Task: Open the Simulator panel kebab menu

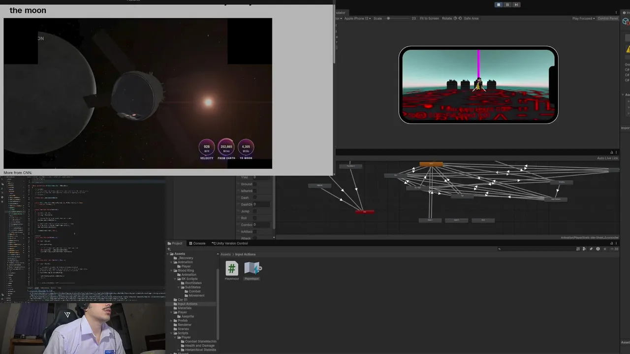Action: [x=617, y=12]
